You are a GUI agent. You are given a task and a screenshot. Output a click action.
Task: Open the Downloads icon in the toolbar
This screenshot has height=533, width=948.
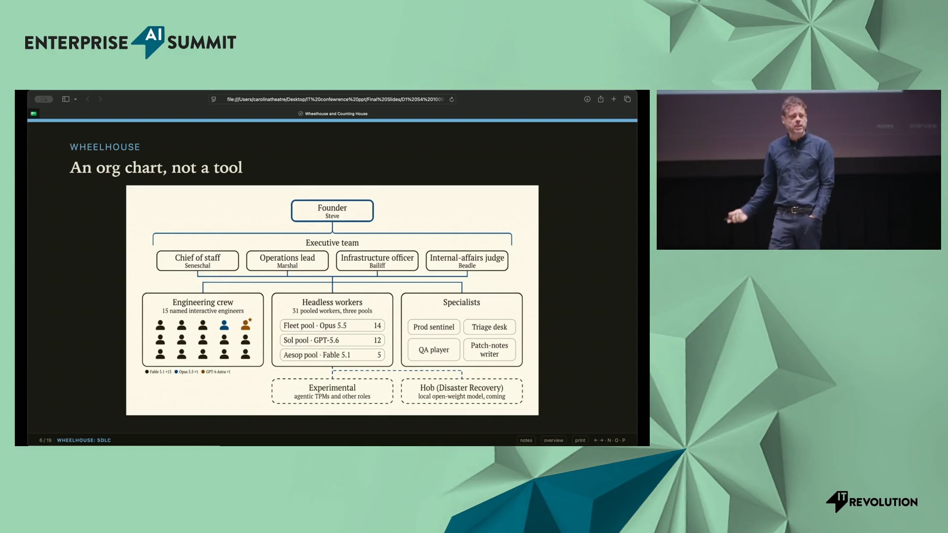pos(587,99)
